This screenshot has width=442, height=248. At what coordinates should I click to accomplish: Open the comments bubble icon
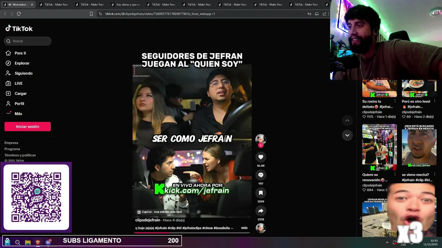pos(261,175)
